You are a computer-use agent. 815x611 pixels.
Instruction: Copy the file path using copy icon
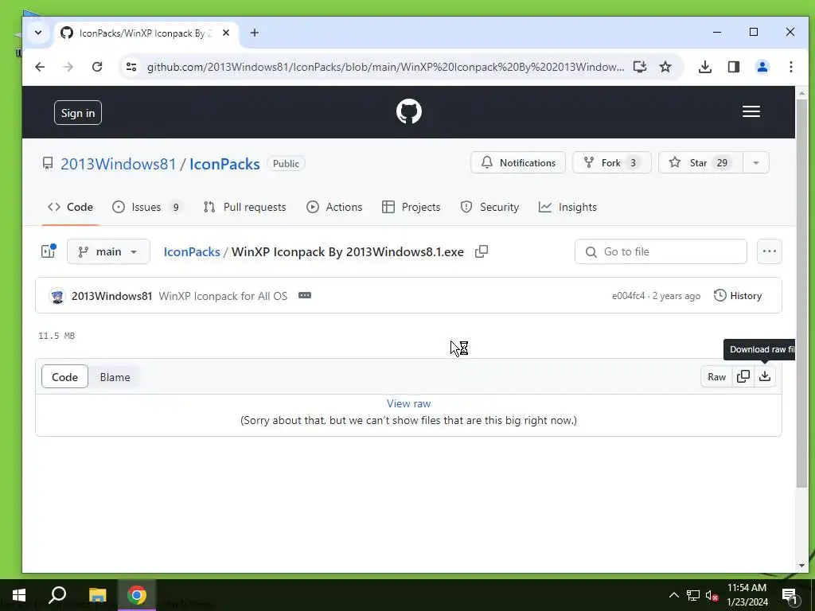pyautogui.click(x=482, y=251)
